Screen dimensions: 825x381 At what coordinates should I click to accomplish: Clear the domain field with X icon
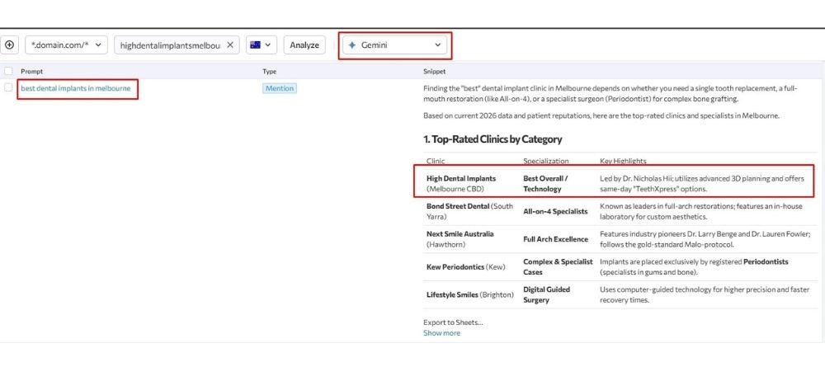coord(230,45)
